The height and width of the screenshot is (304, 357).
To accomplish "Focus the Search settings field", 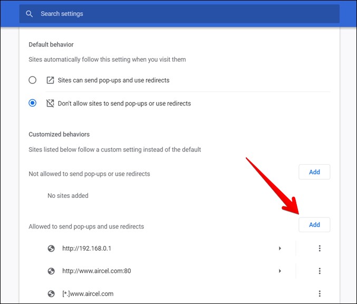I will (x=179, y=14).
